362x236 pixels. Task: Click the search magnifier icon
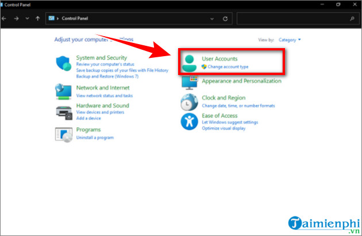pos(352,19)
